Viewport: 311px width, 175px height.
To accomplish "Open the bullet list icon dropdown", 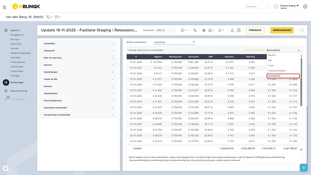I will (x=221, y=30).
